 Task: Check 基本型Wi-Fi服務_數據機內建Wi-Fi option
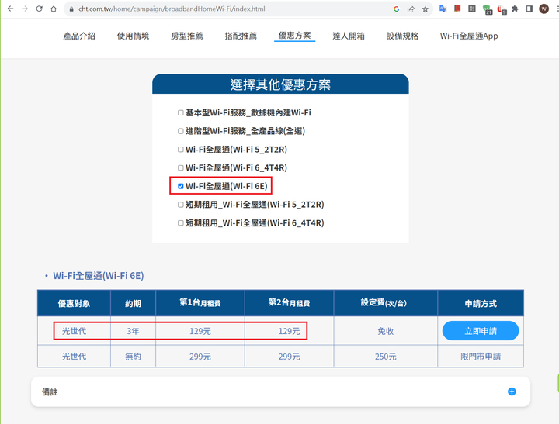point(181,113)
